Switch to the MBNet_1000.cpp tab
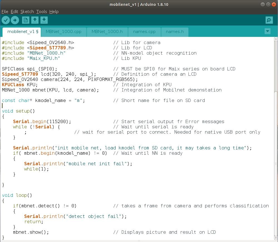 (x=64, y=32)
